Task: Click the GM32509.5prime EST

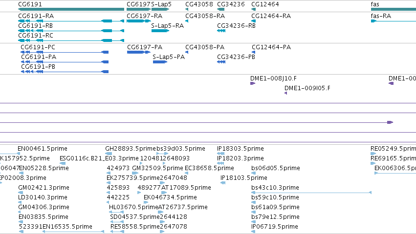Action: point(135,173)
